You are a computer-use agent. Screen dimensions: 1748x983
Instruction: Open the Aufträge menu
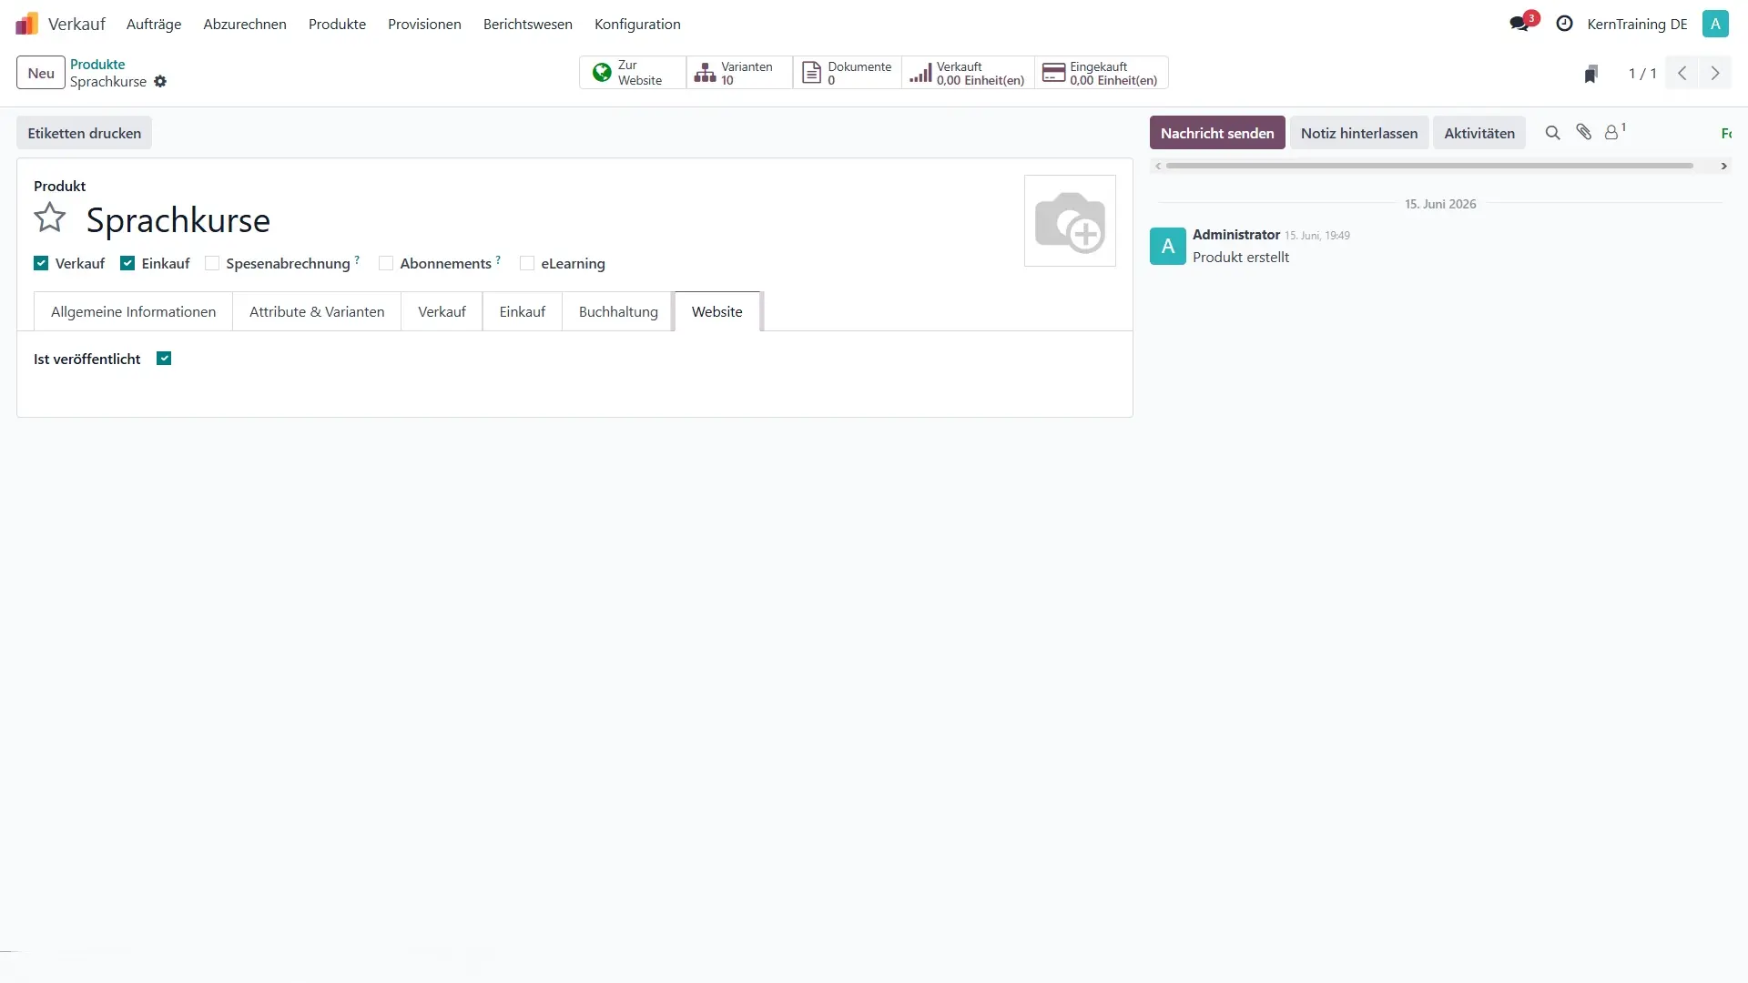[x=154, y=25]
